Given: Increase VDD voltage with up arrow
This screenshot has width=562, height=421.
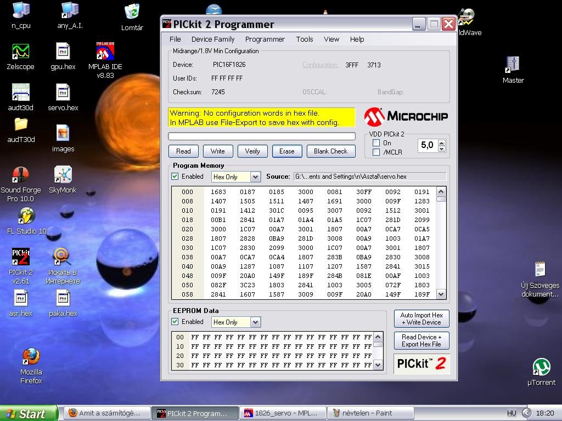Looking at the screenshot, I should (442, 142).
